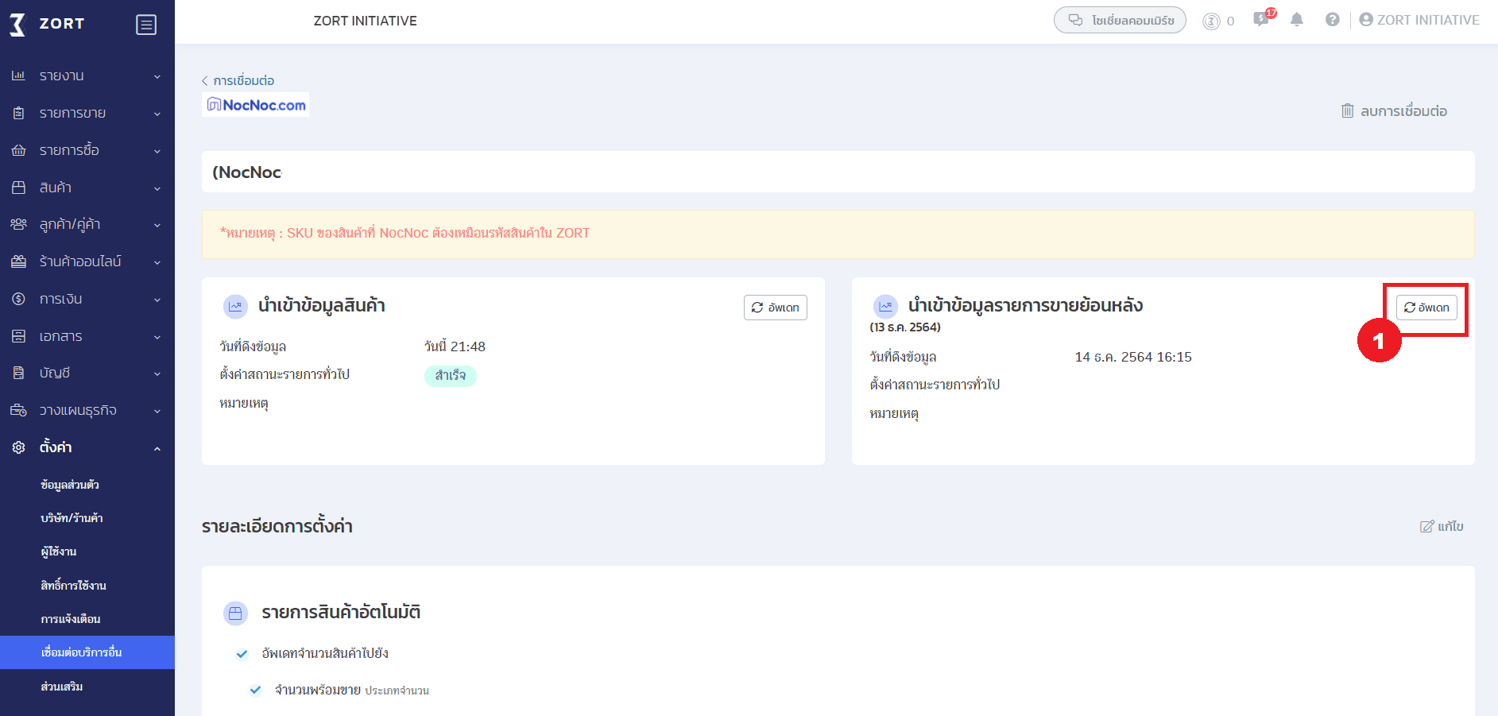This screenshot has width=1498, height=716.
Task: Expand the สินค้า menu chevron
Action: pyautogui.click(x=157, y=188)
